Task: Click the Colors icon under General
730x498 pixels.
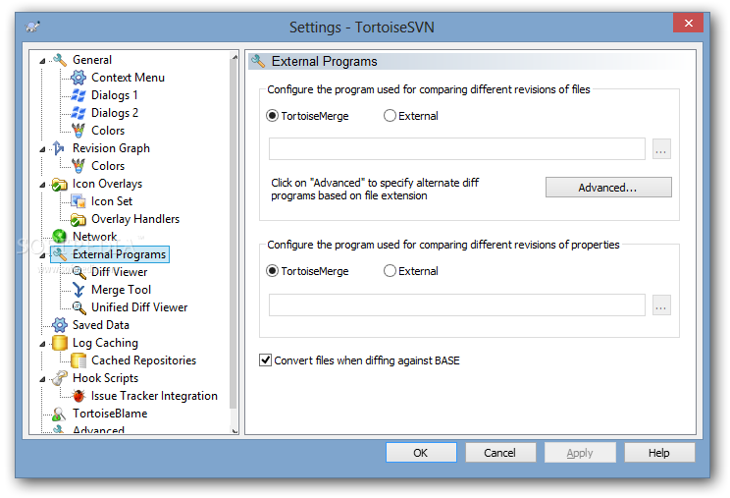Action: point(78,131)
